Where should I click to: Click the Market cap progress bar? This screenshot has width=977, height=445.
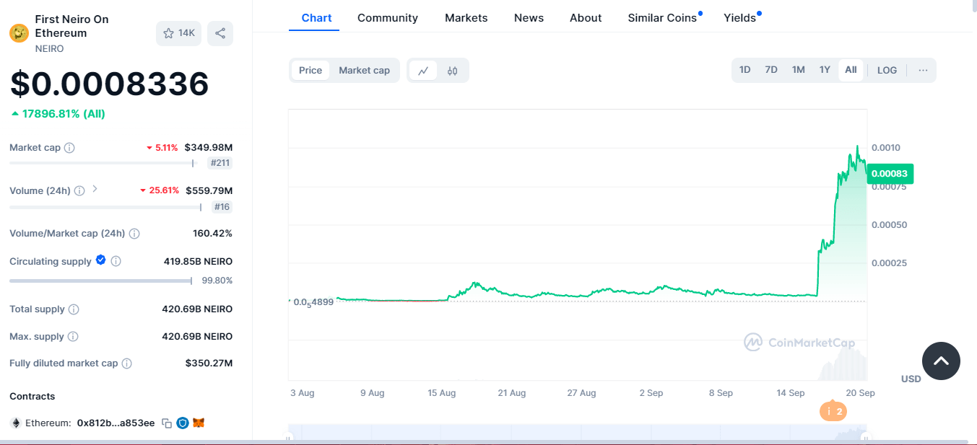[103, 163]
